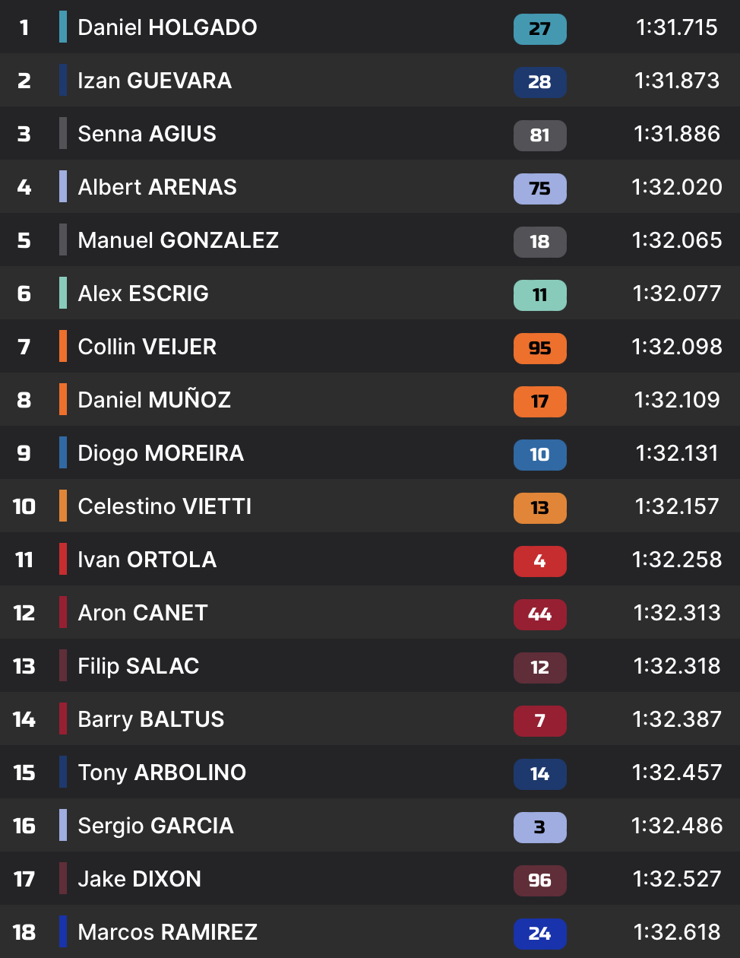Screen dimensions: 740x958
Task: Click the orange number 95 badge
Action: (x=539, y=348)
